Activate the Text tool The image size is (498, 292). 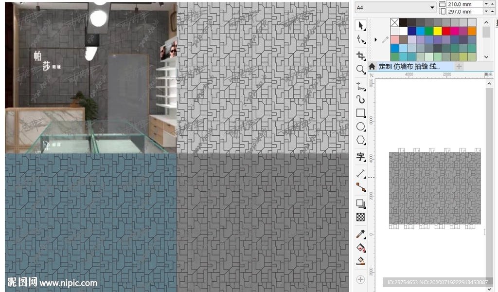(360, 157)
